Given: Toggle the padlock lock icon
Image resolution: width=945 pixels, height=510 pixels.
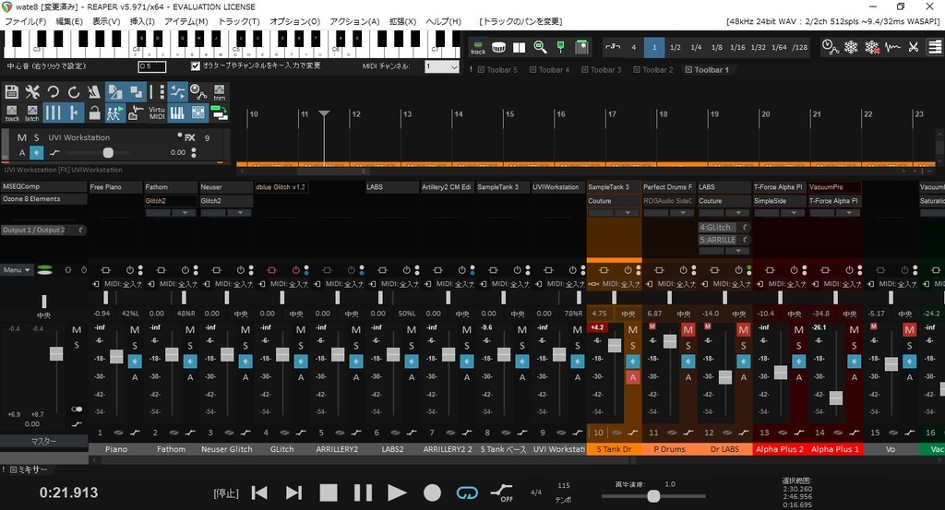Looking at the screenshot, I should click(94, 113).
